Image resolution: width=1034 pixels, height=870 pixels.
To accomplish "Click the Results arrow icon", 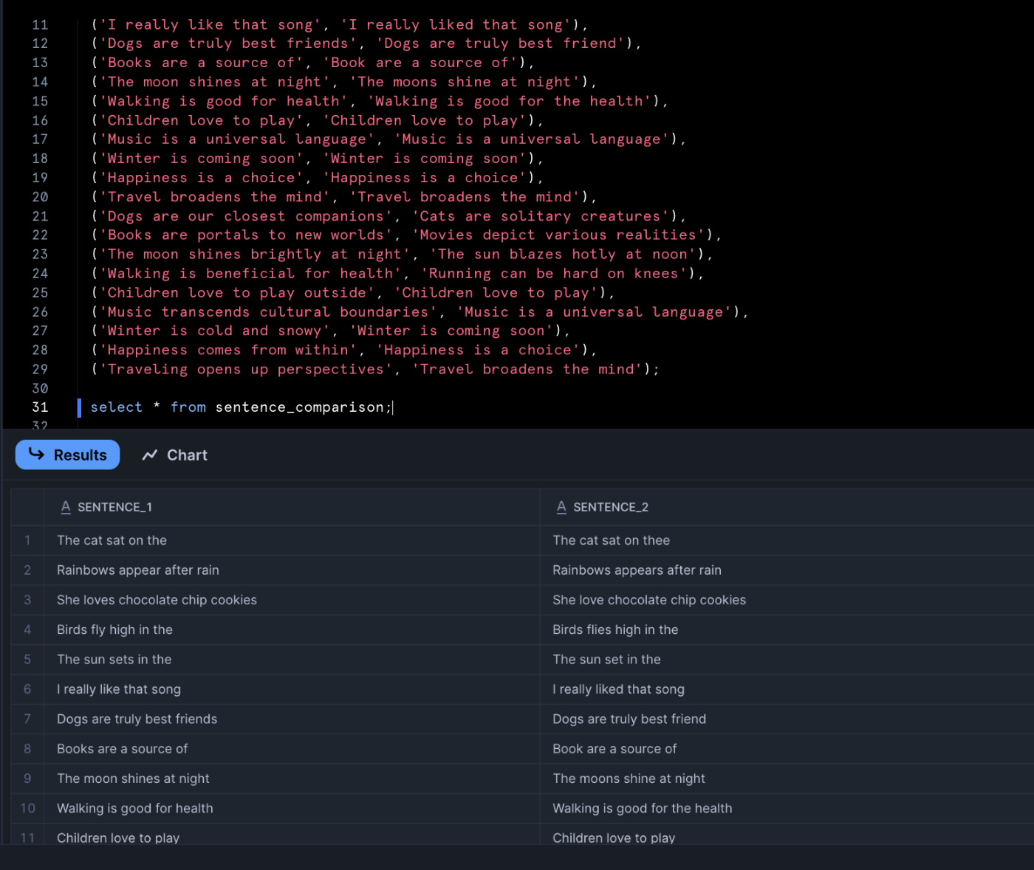I will coord(36,454).
